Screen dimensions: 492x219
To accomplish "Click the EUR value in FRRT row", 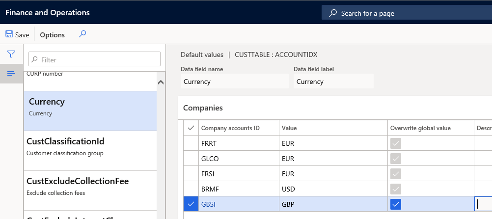I will pos(333,143).
